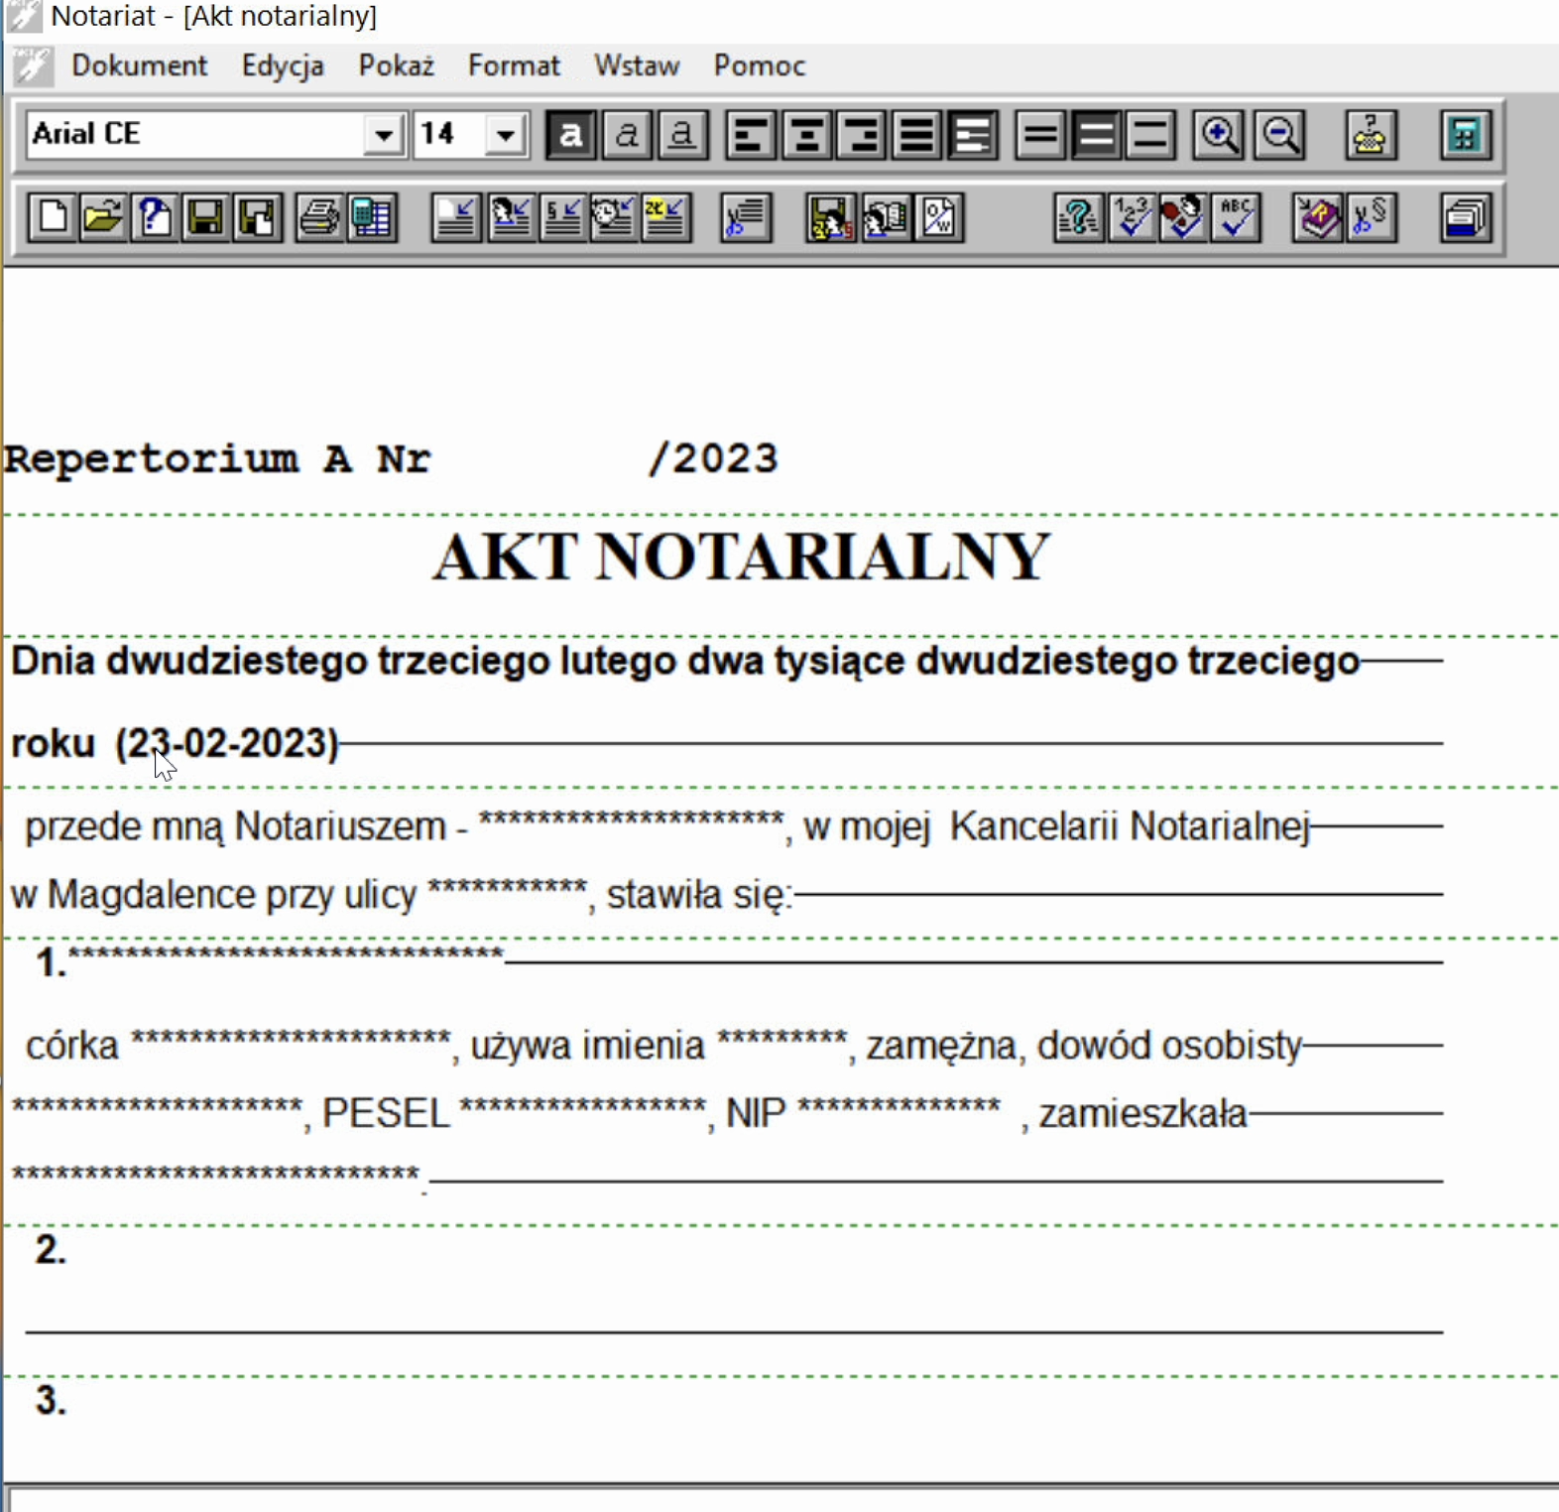Create a new blank document icon

click(x=53, y=217)
